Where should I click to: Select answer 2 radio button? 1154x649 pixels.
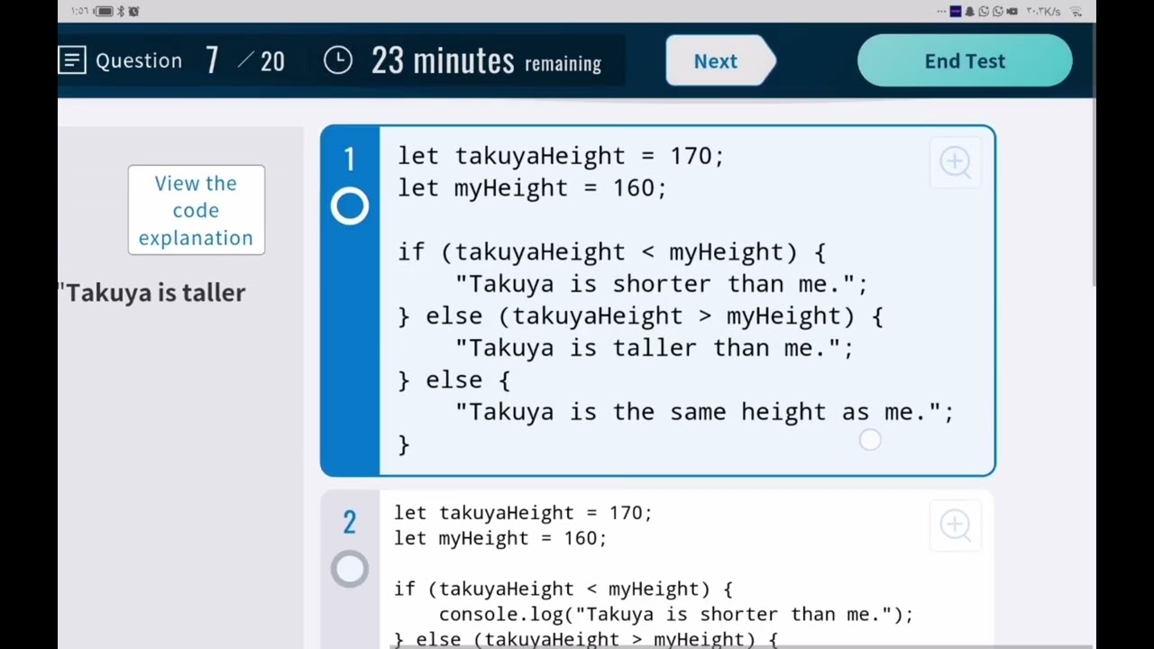350,569
